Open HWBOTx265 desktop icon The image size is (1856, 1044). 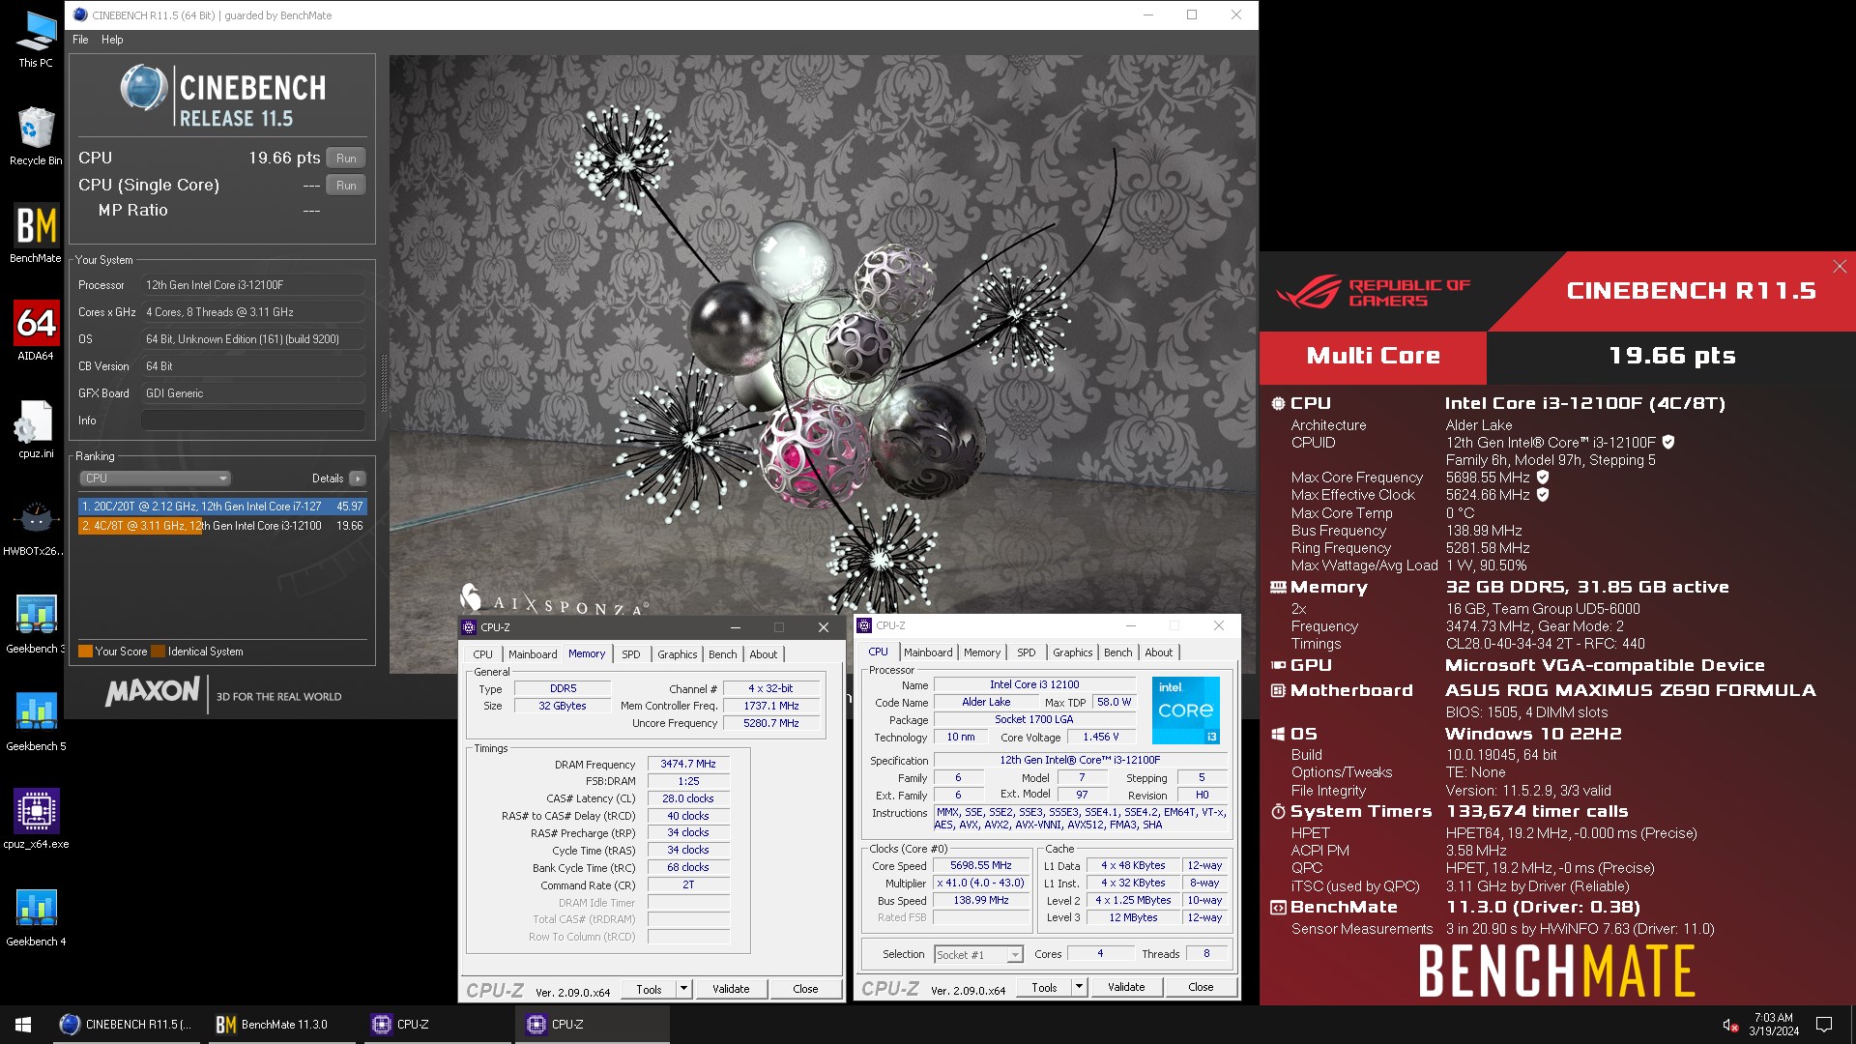(36, 527)
